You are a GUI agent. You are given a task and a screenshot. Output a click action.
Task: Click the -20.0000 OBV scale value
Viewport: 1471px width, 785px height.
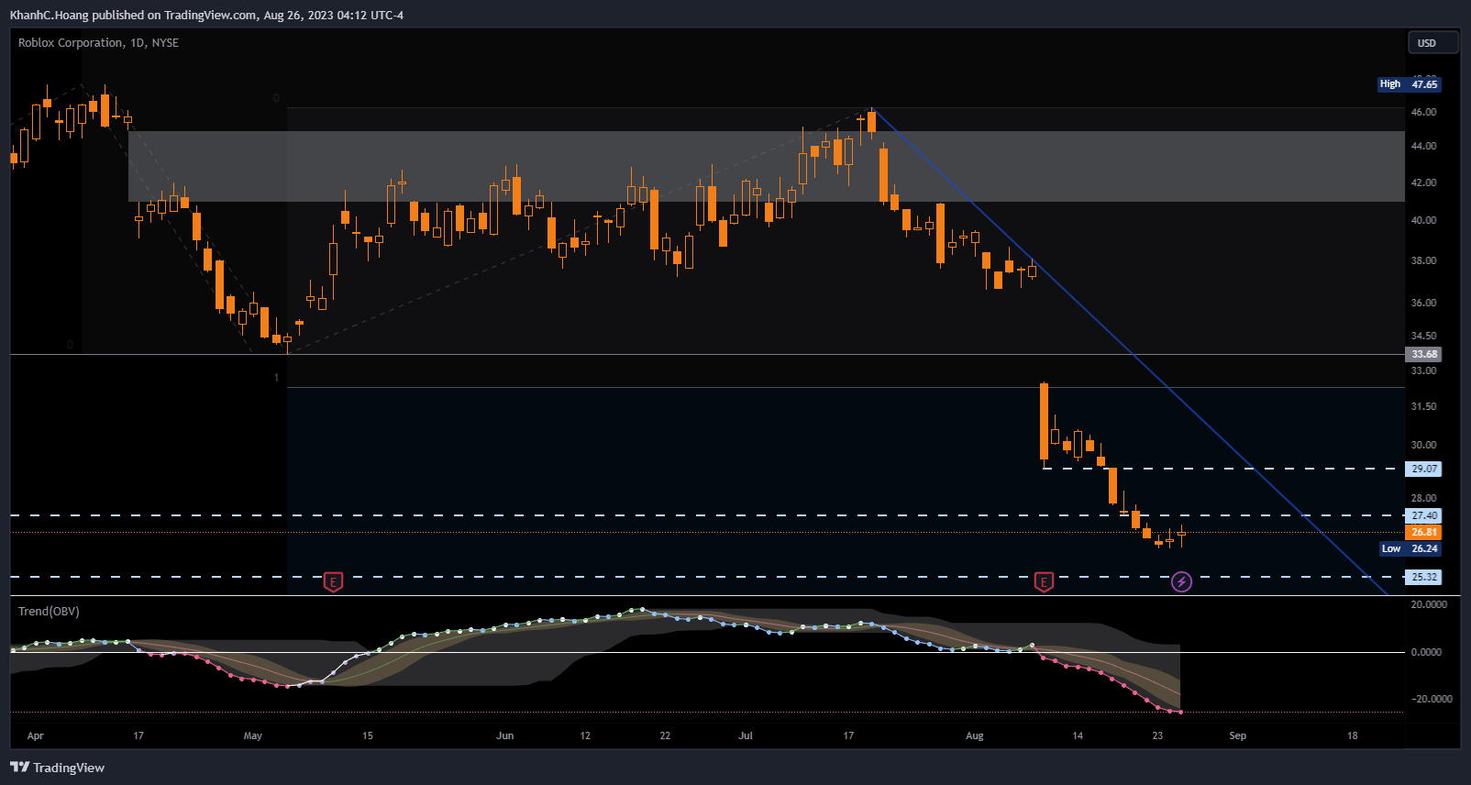1430,699
